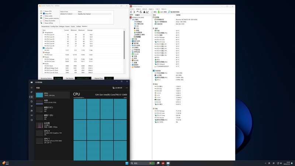295x166 pixels.
Task: Switch to the Cooling Fans tab
Action: coord(54,27)
